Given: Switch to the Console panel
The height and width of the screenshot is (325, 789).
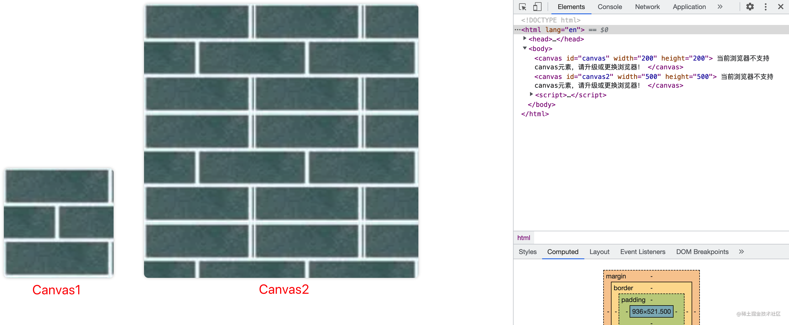Looking at the screenshot, I should click(609, 6).
